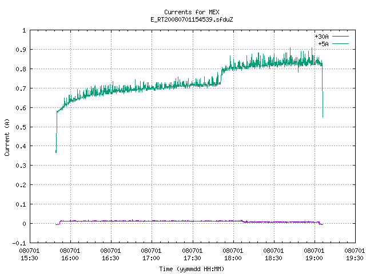This screenshot has width=366, height=274.
Task: Click the y-axis tick label '0.7'
Action: click(x=21, y=88)
